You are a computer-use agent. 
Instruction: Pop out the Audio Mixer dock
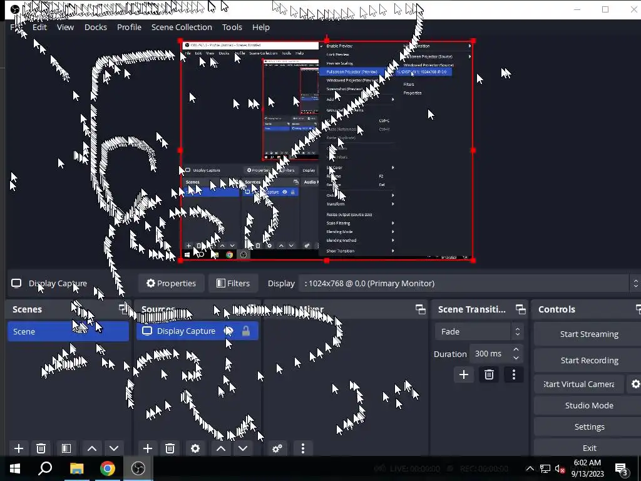[x=420, y=309]
